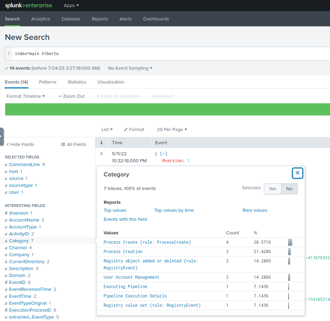Click the Domain interesting field
The width and height of the screenshot is (330, 321).
coord(17,276)
